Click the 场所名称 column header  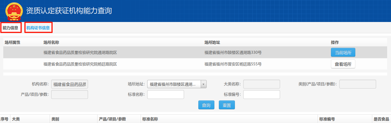click(51, 42)
